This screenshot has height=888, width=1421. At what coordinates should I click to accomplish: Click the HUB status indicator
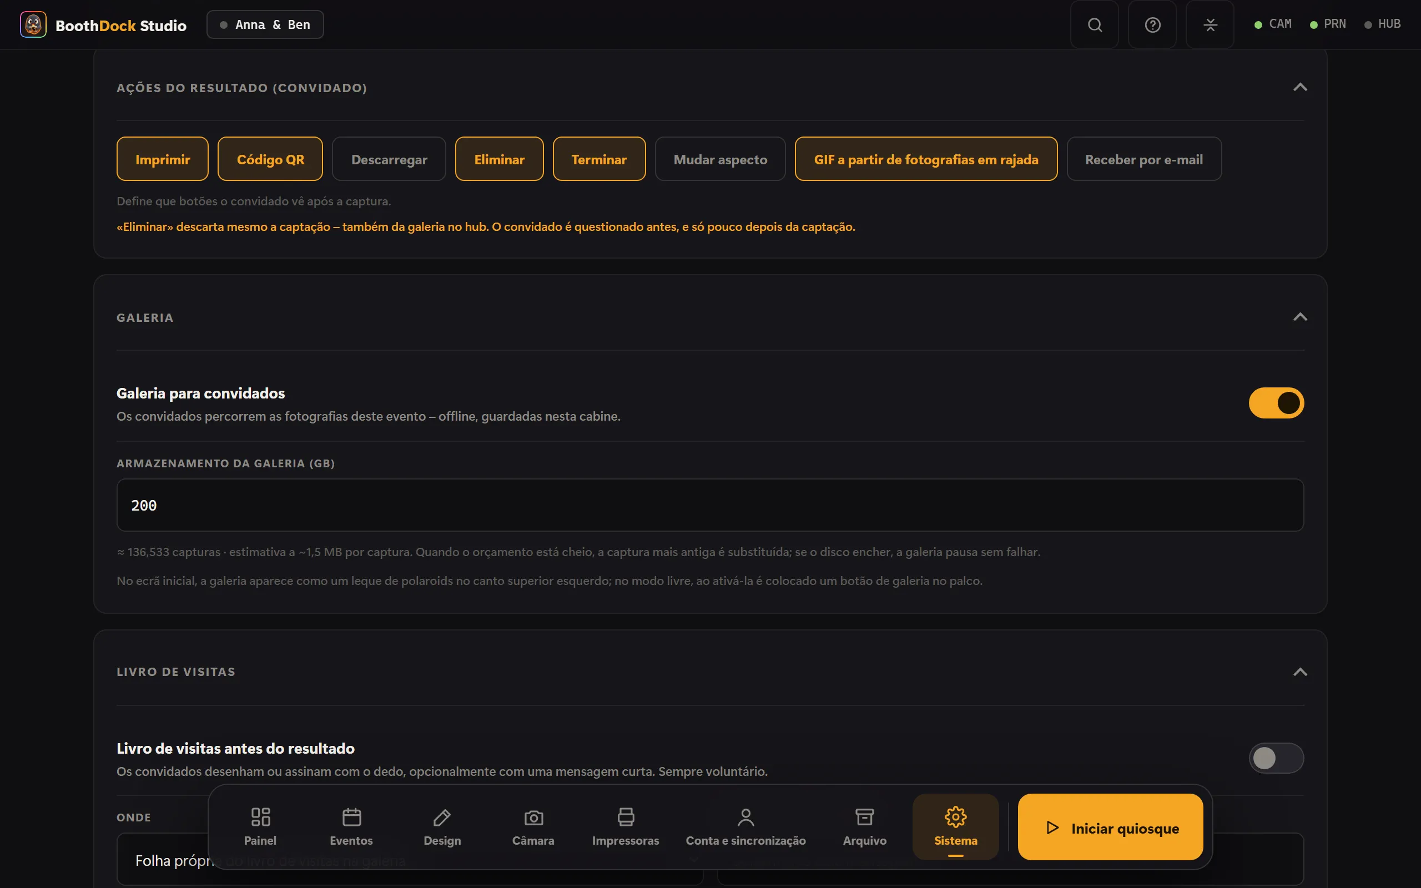[x=1382, y=24]
